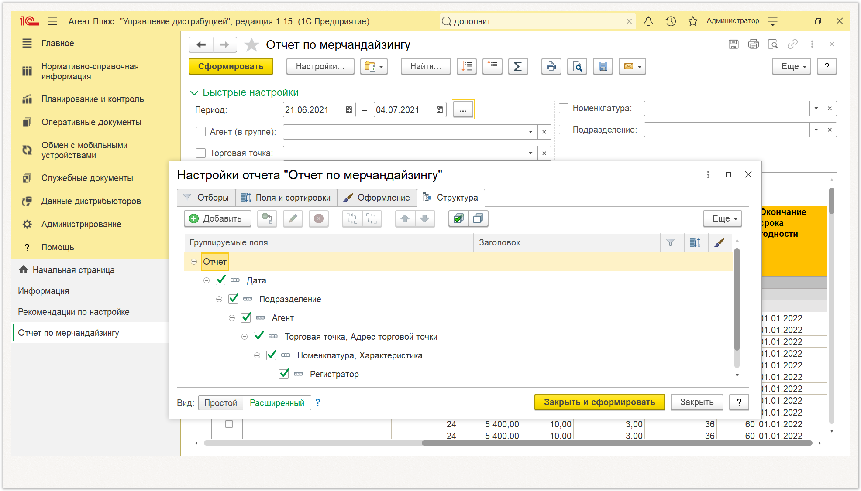Enable the Торговая точка filter checkbox
This screenshot has height=491, width=861.
pyautogui.click(x=201, y=153)
